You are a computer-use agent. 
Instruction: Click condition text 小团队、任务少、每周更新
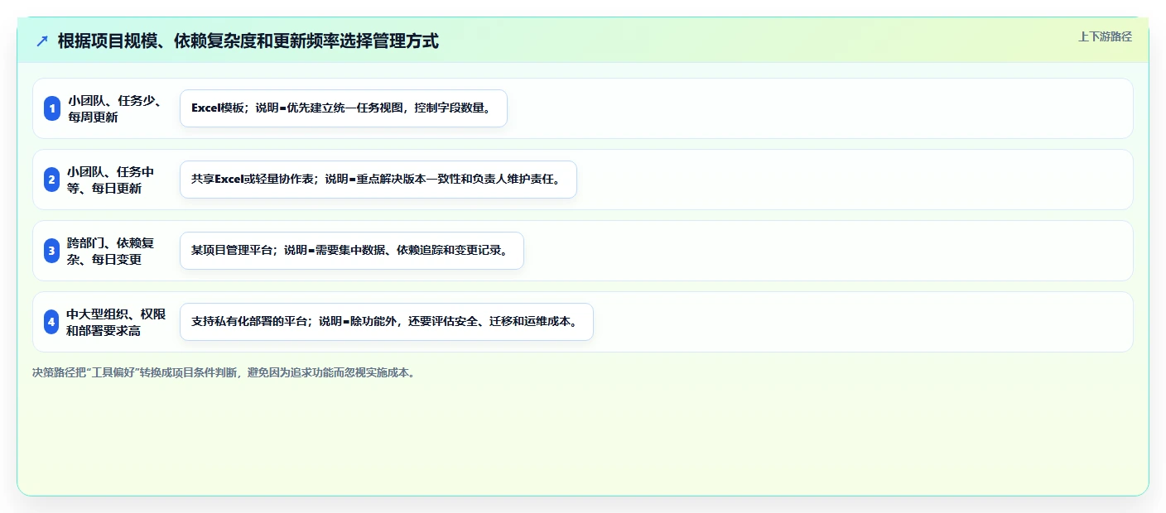coord(117,108)
